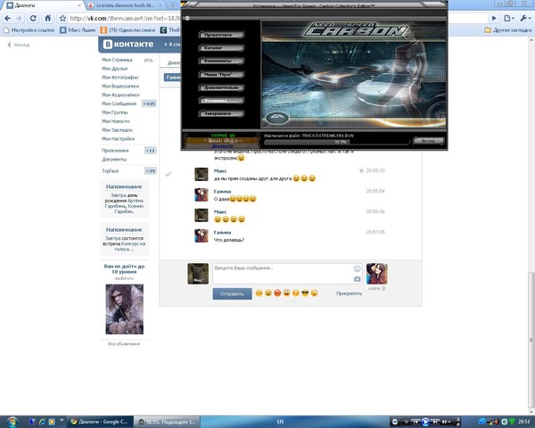Click the star on Макс's 20:55 message
The image size is (535, 428).
pos(361,170)
